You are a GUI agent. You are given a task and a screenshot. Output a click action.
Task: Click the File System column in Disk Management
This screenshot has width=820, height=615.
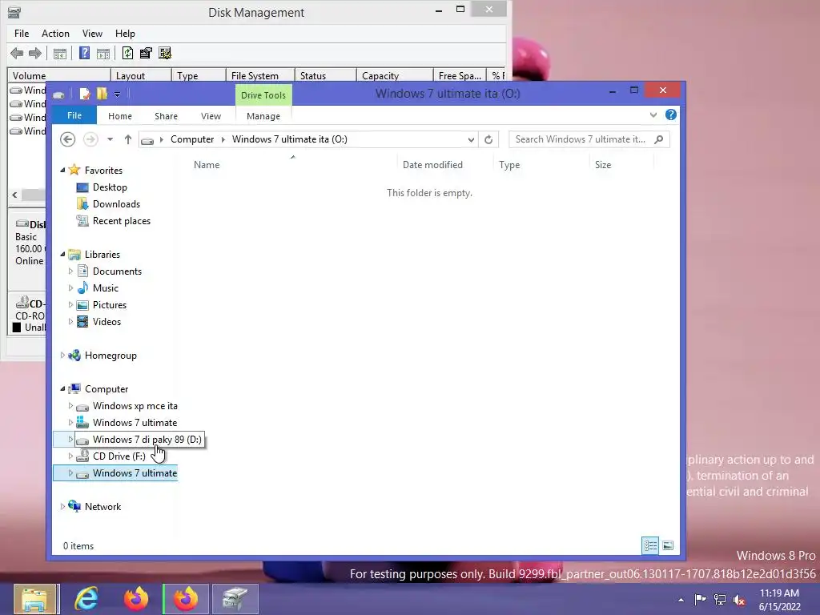coord(260,76)
